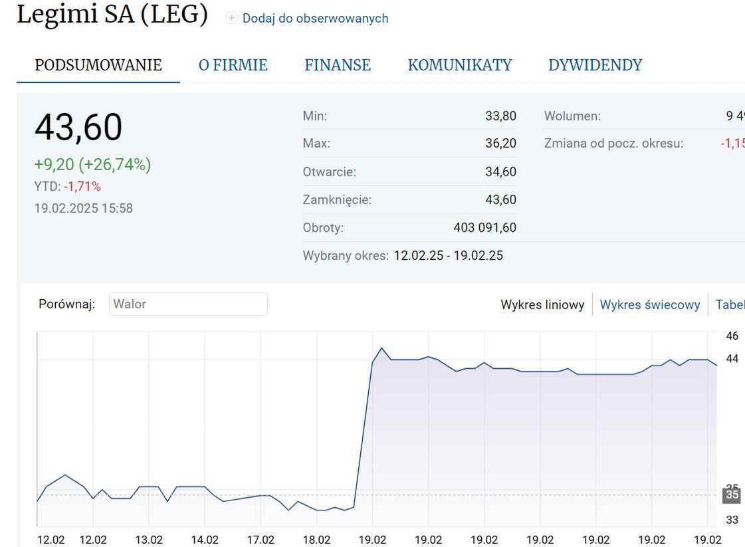The image size is (745, 547).
Task: Click the gray 35 price marker on the chart
Action: tap(732, 494)
